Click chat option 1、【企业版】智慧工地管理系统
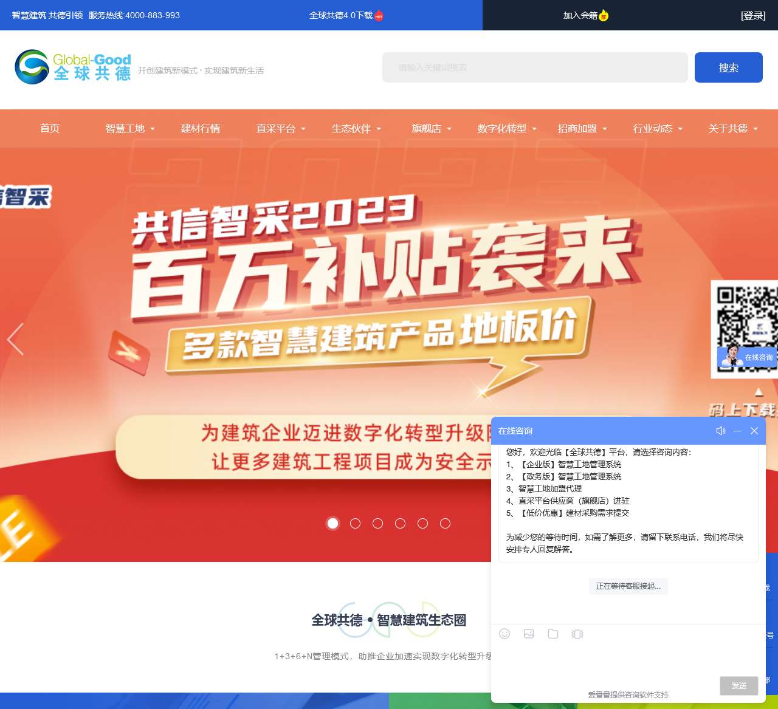The height and width of the screenshot is (709, 778). (563, 464)
